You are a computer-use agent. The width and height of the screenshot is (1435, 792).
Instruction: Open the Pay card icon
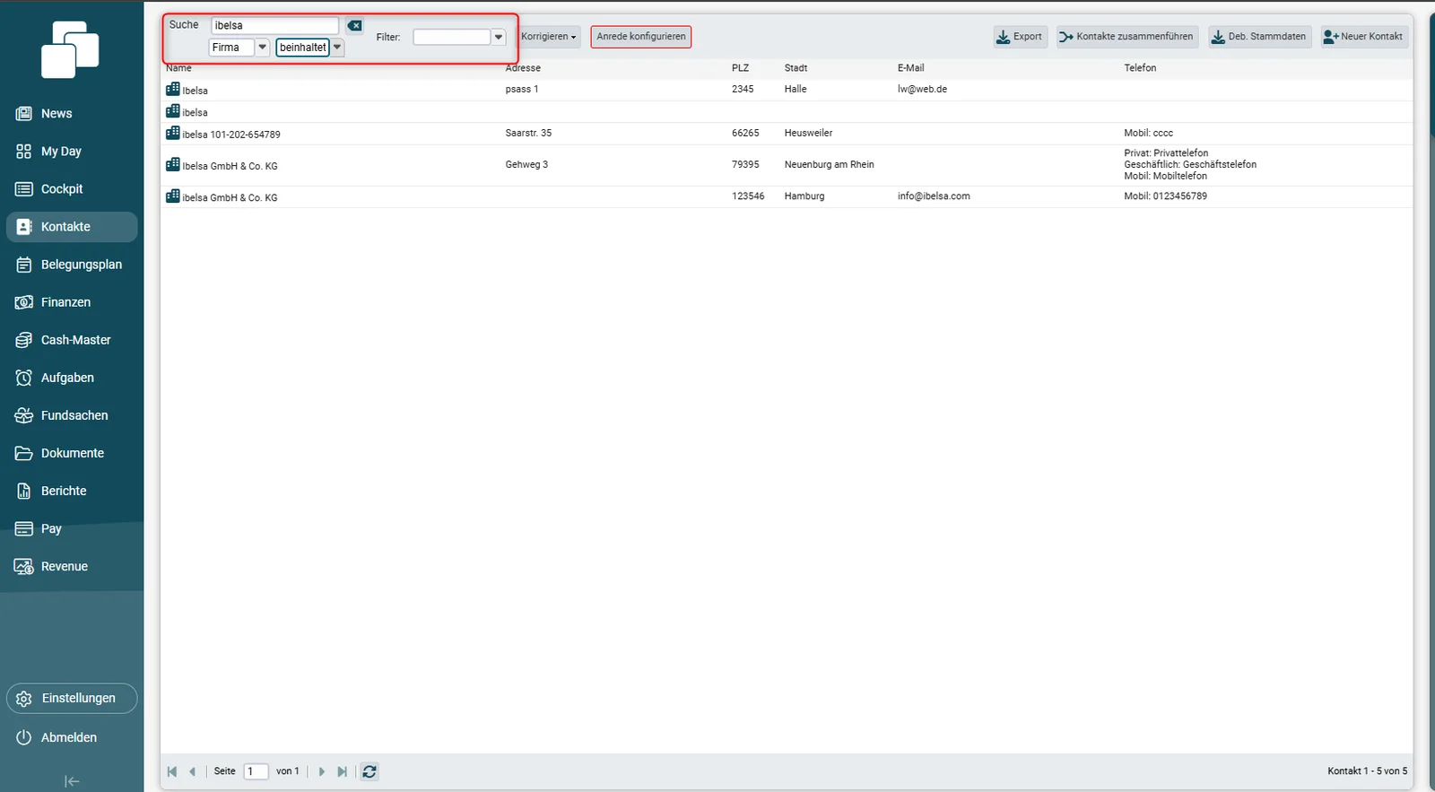pos(24,528)
